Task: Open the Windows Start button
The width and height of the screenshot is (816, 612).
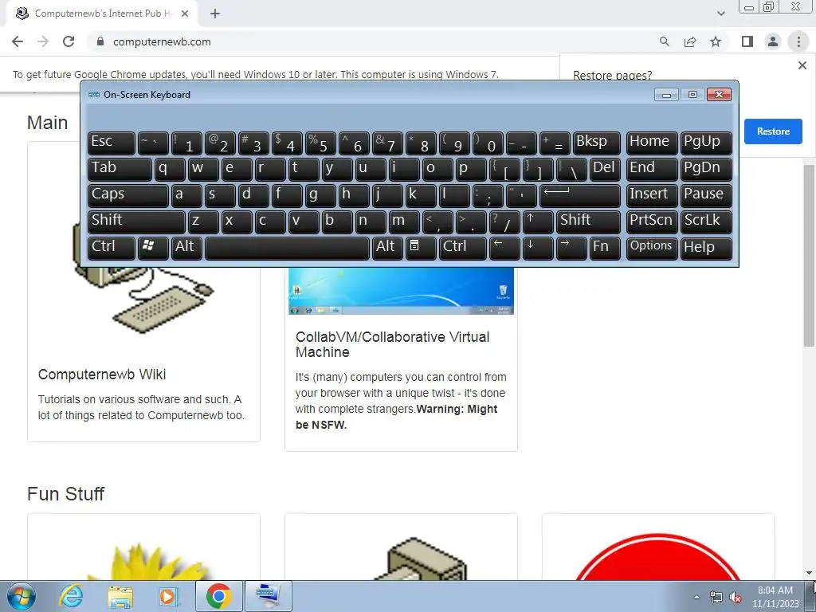Action: click(x=22, y=596)
